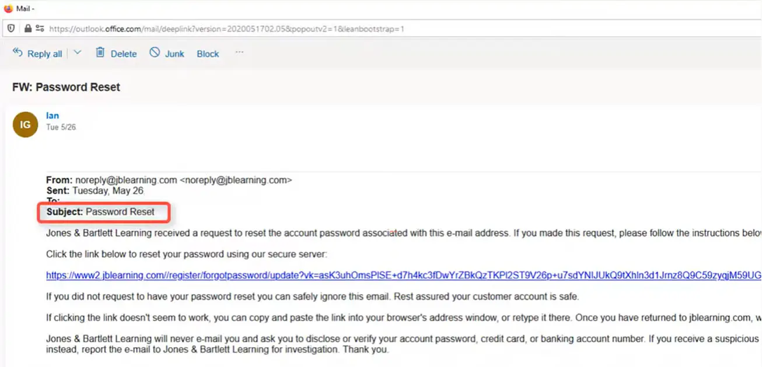Open the reply type dropdown next to Reply all
The image size is (762, 367).
tap(77, 53)
